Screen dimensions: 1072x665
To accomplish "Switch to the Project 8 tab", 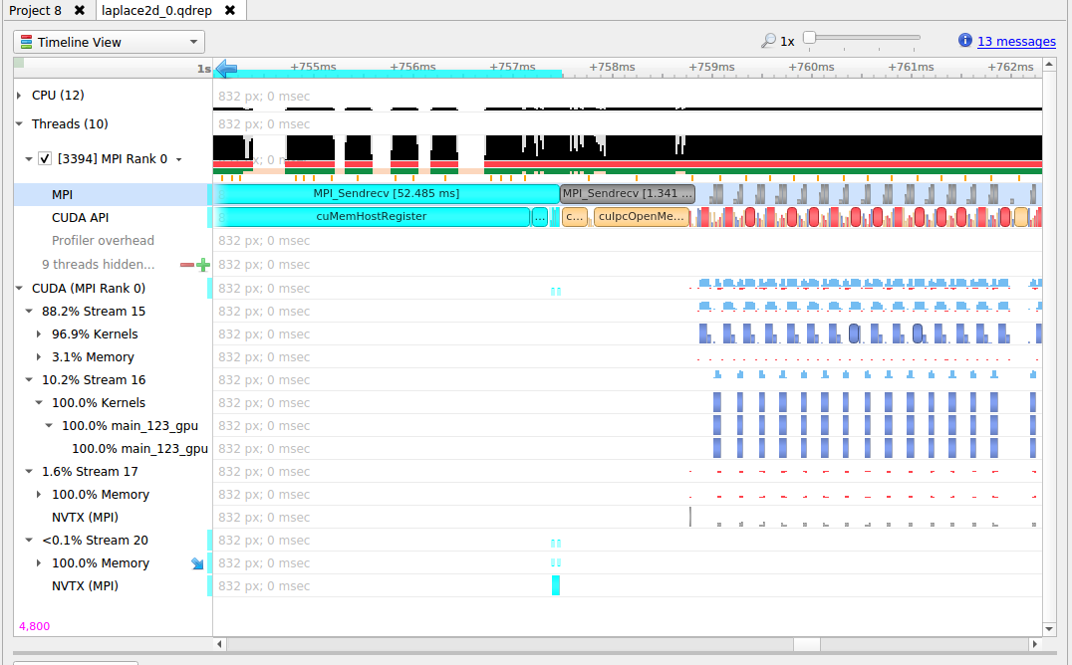I will 40,10.
